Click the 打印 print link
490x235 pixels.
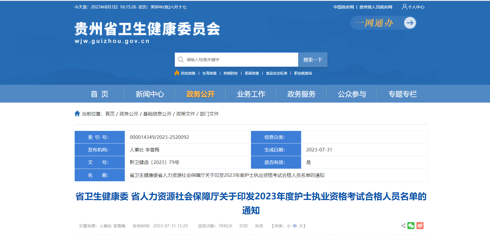tap(243, 226)
